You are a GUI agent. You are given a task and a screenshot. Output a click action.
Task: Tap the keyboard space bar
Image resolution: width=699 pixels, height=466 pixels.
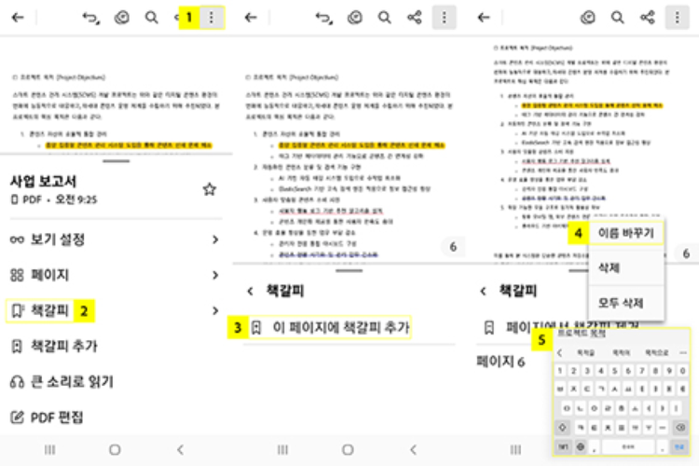tap(627, 446)
